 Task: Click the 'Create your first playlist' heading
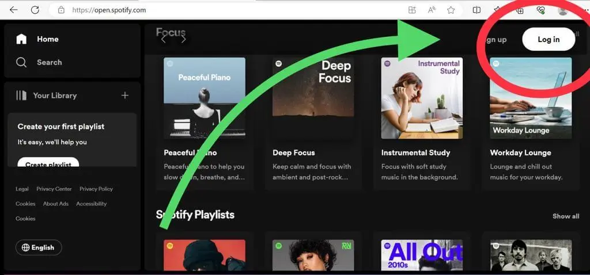[x=61, y=127]
